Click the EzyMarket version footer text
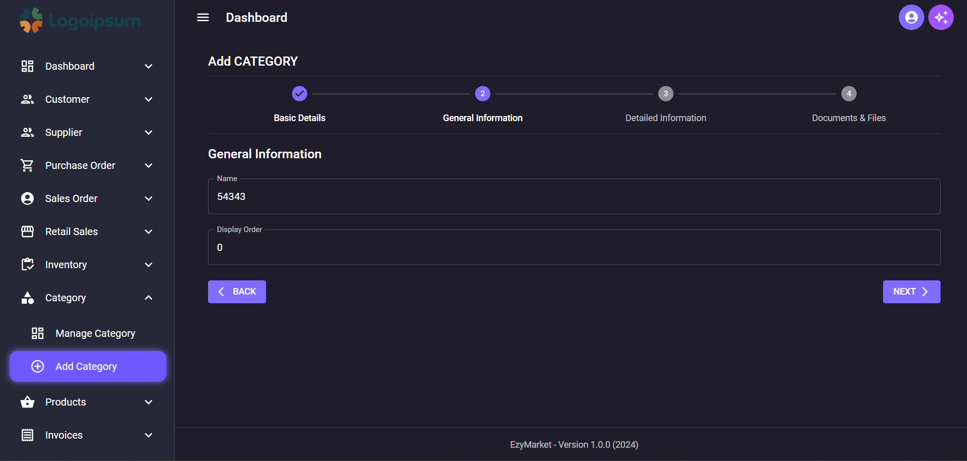The width and height of the screenshot is (967, 461). pos(574,445)
